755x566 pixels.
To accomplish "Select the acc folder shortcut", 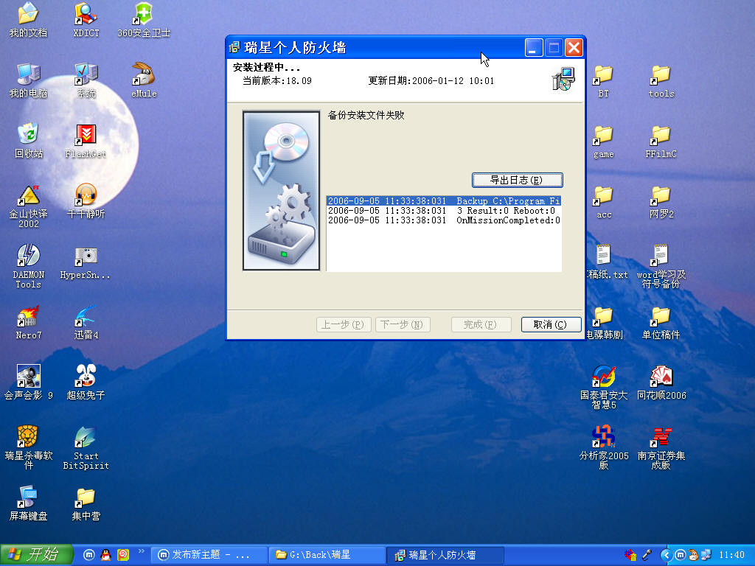I will pyautogui.click(x=603, y=202).
